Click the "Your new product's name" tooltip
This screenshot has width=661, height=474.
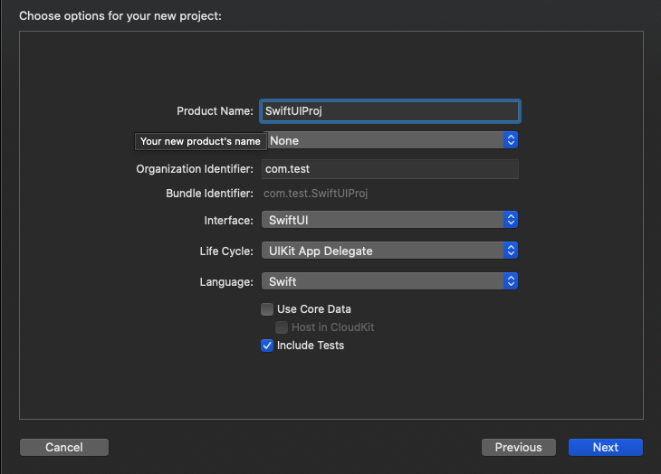pos(200,141)
